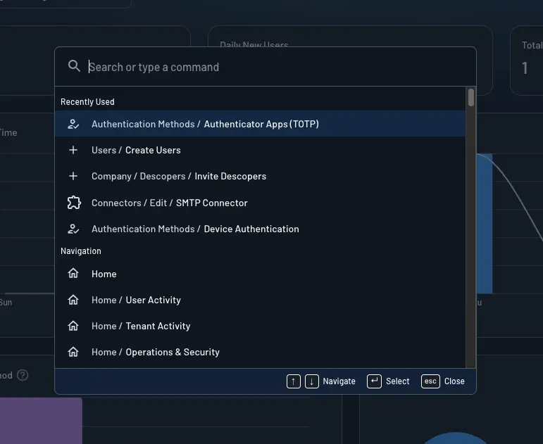Click the plus icon beside Invite Descopers

(73, 176)
